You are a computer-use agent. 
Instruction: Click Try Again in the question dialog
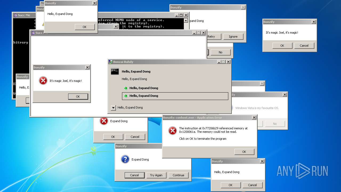(156, 175)
